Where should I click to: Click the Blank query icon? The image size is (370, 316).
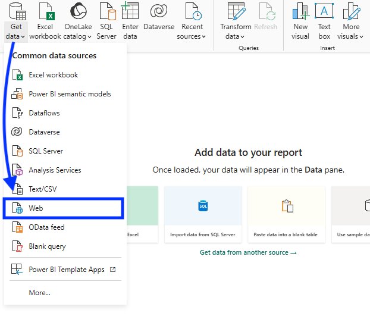17,246
